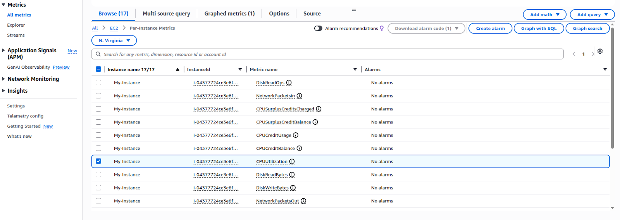
Task: Go to EC2 breadcrumb link
Action: pos(114,28)
